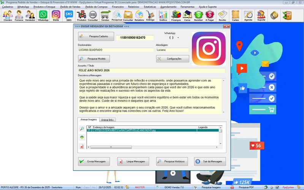Switch to the Anexar Imagens tab
Viewport: 304px width, 190px height.
point(89,120)
